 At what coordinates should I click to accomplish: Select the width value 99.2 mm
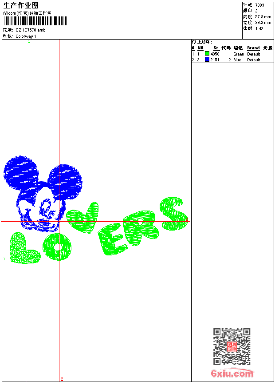coord(263,23)
